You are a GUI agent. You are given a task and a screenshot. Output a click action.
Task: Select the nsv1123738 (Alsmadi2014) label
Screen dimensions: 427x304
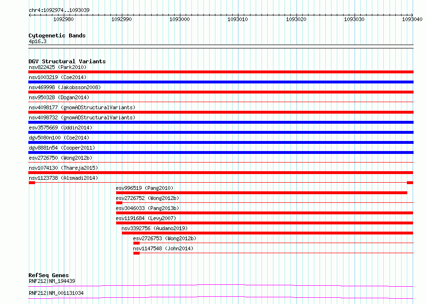[x=63, y=178]
